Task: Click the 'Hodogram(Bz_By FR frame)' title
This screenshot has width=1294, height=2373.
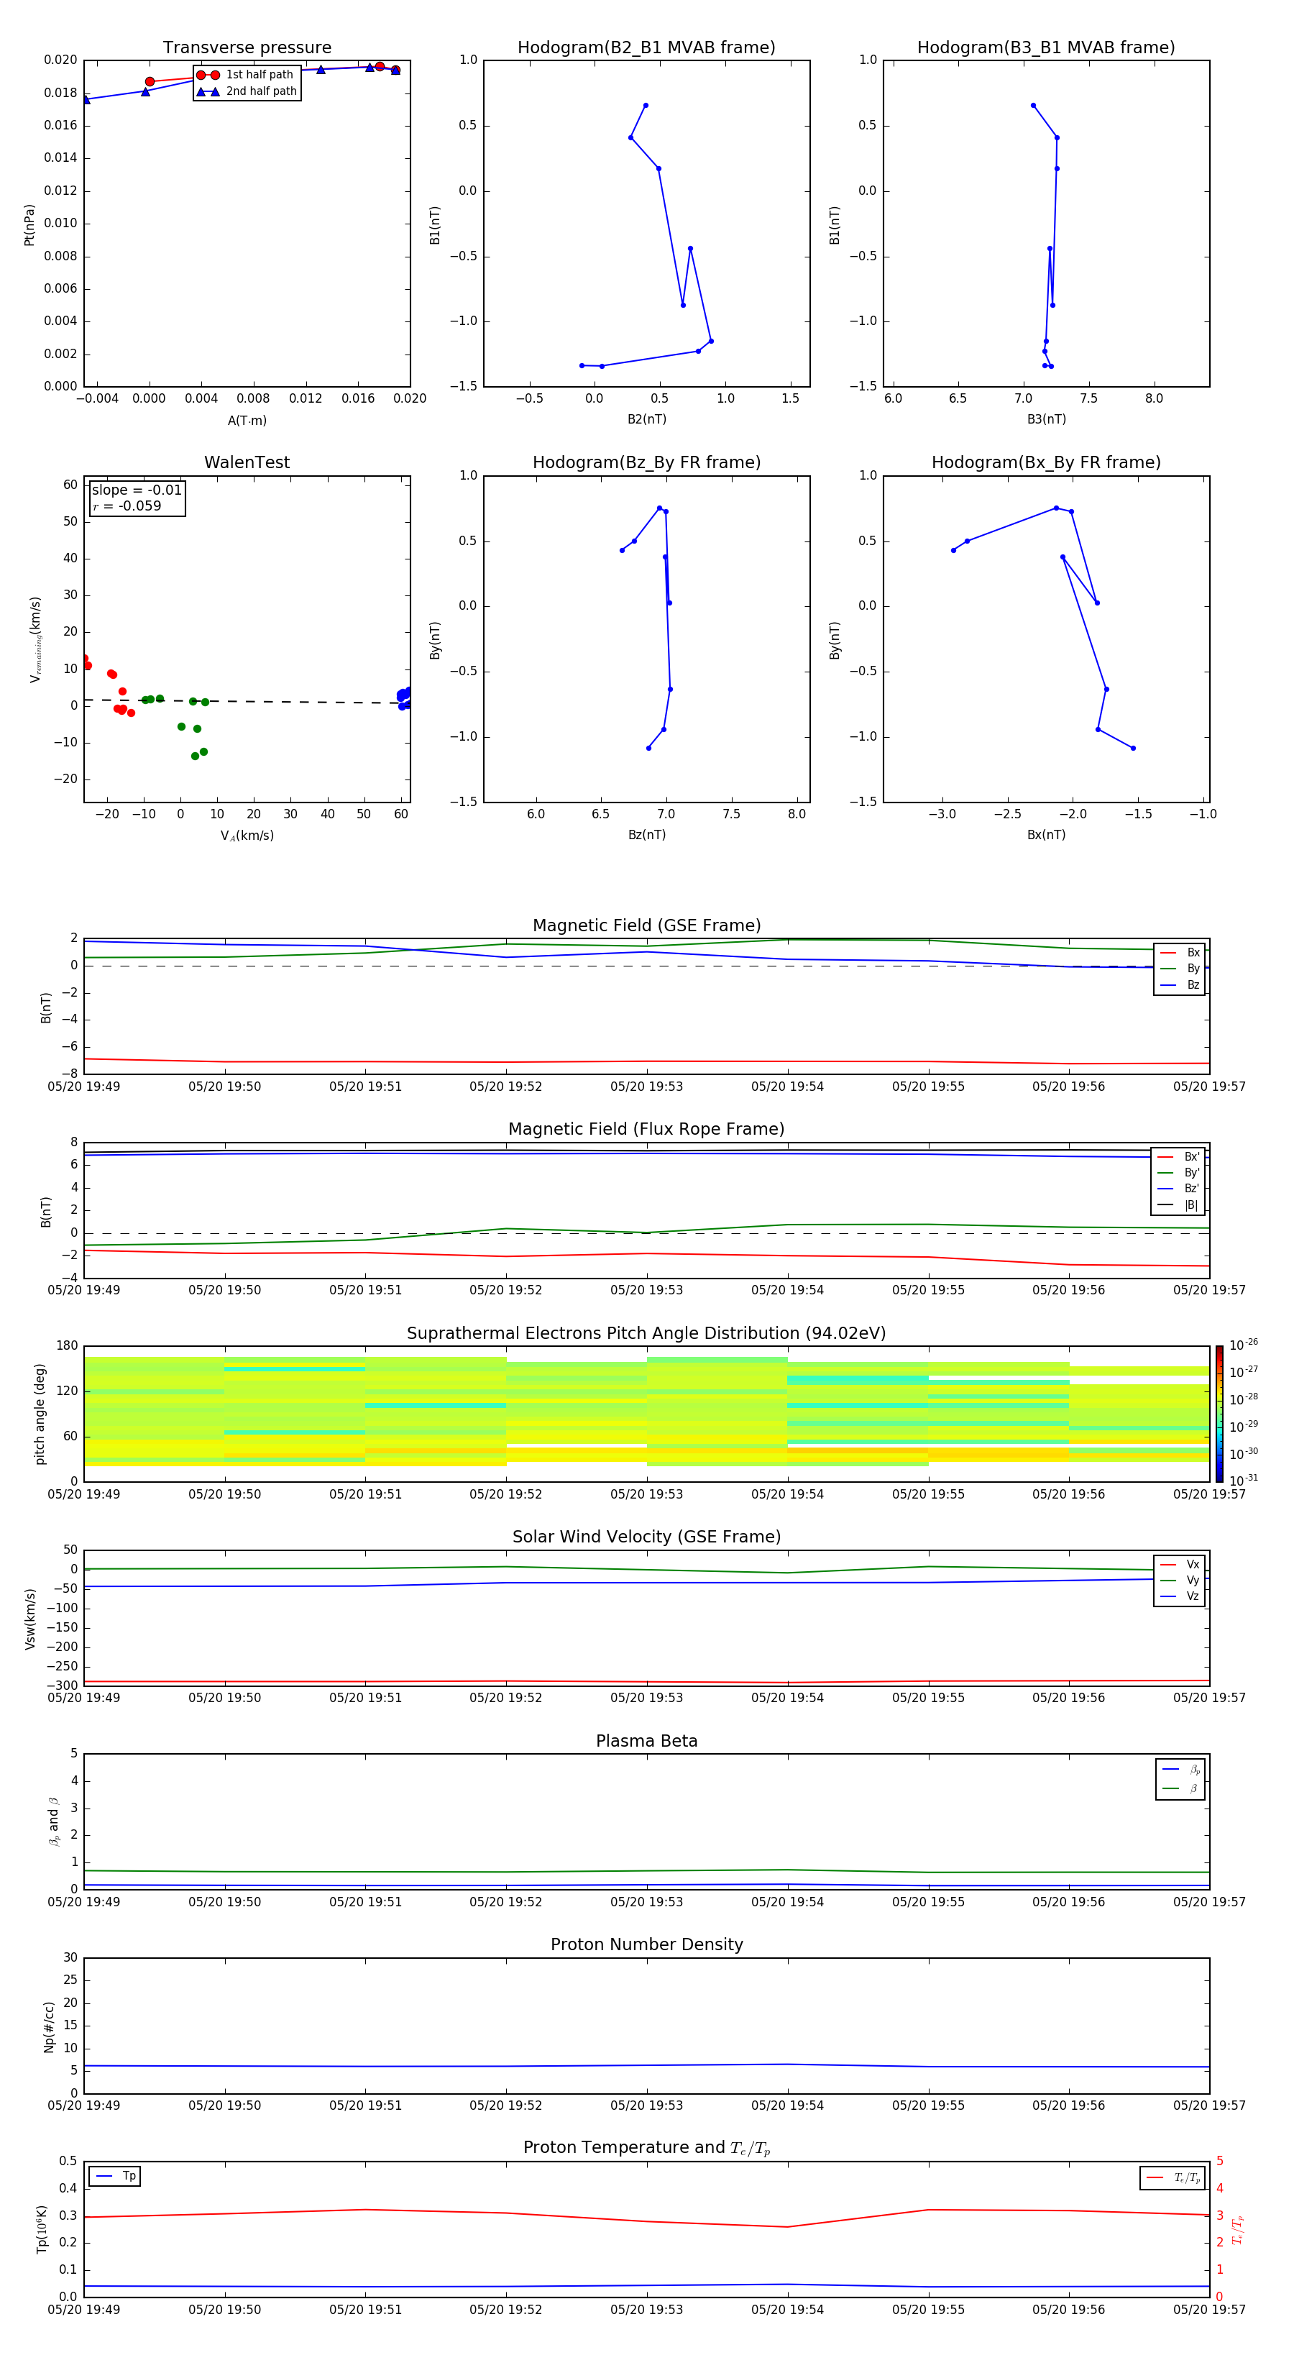Action: [646, 462]
